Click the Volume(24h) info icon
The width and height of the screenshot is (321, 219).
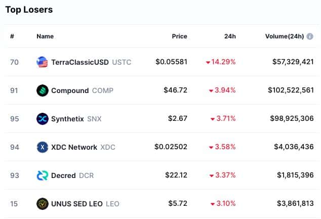310,36
